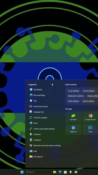Choose Bluetooth & devices quick search

tap(76, 96)
